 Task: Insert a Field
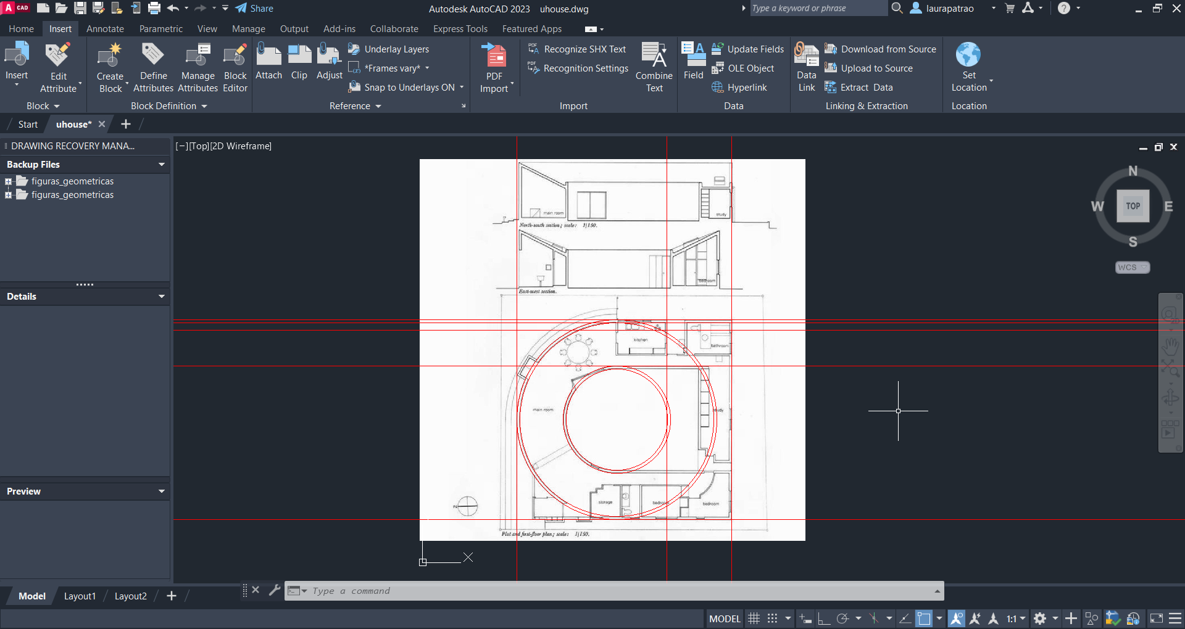tap(693, 60)
